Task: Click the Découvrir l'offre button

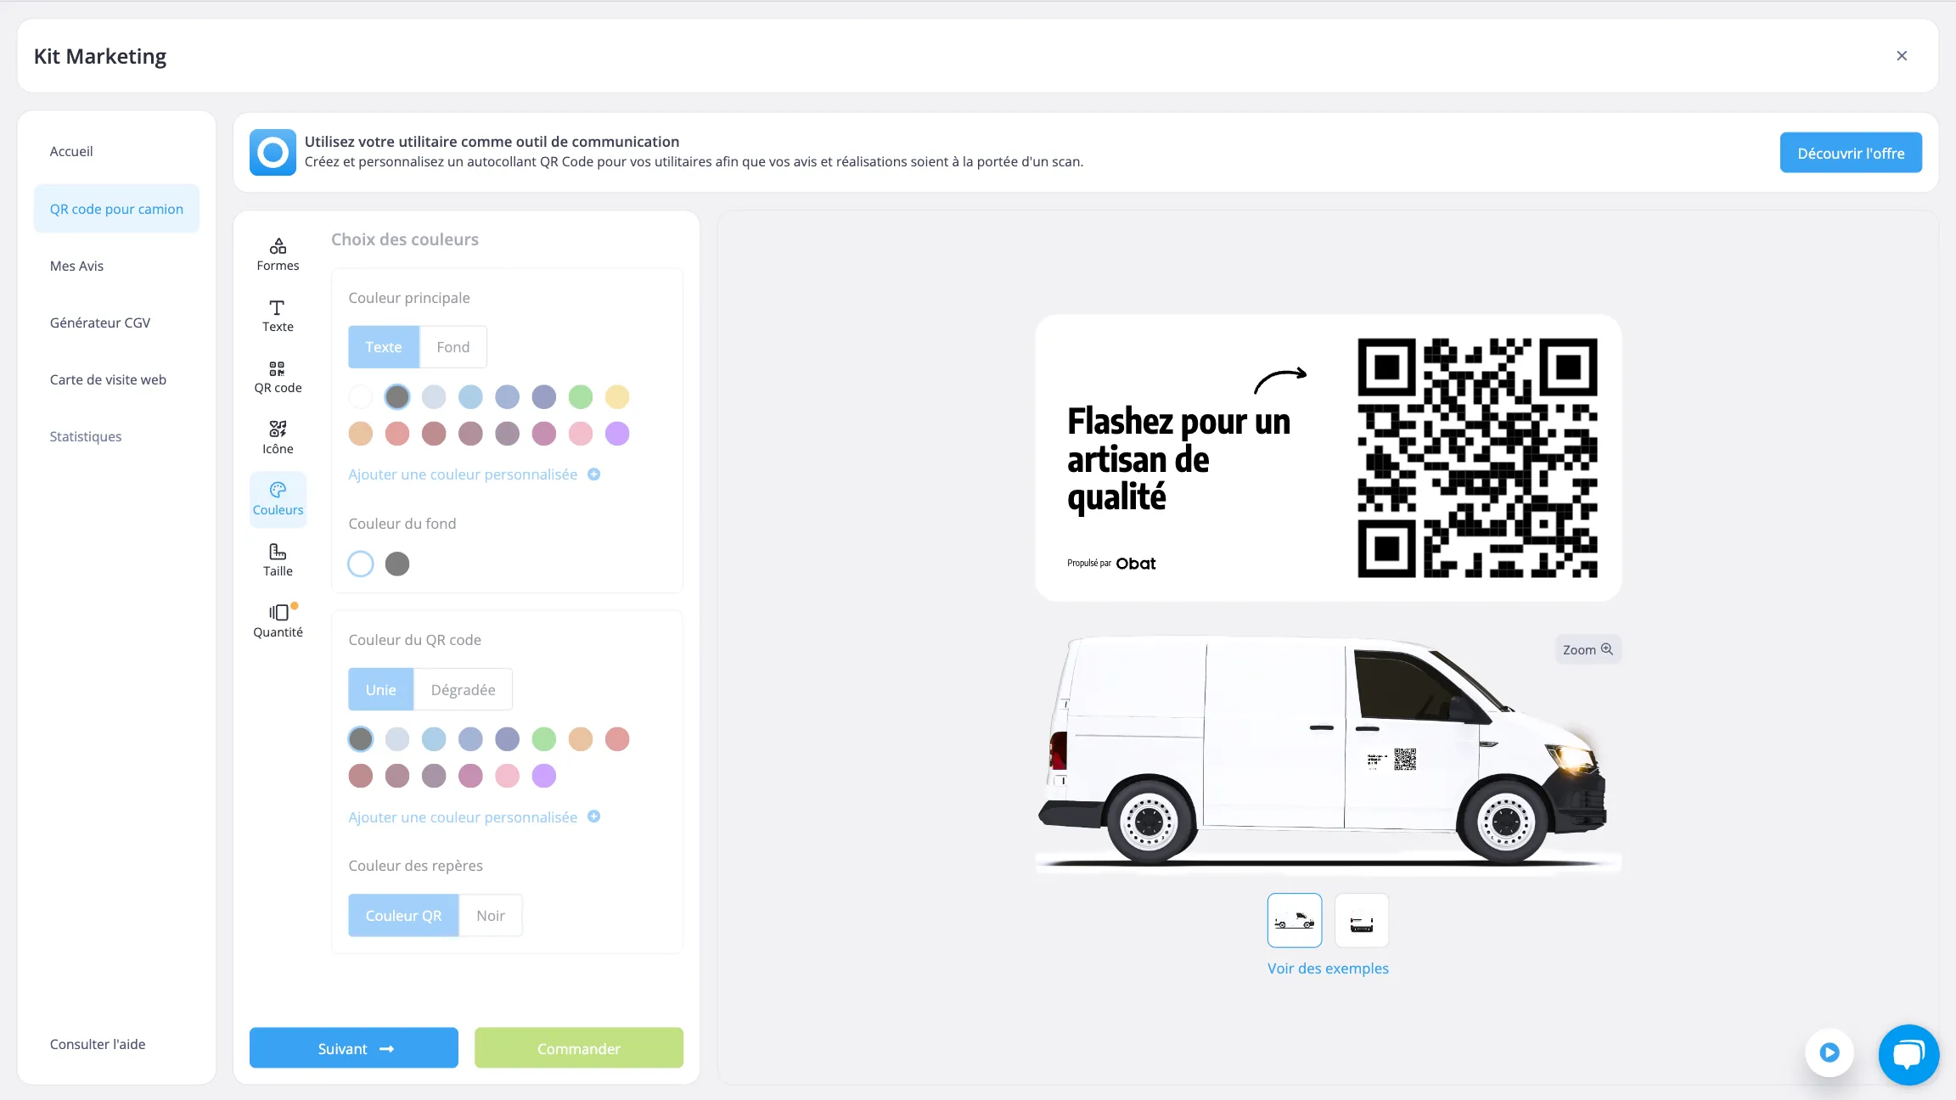Action: point(1851,153)
